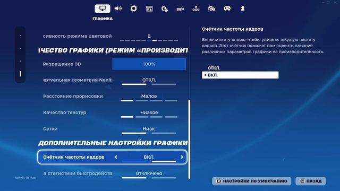Open the Touch and Motion tab icon
Screen dimensions: 340x191
click(x=165, y=8)
